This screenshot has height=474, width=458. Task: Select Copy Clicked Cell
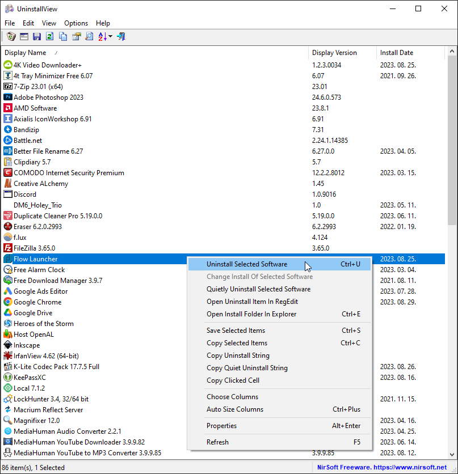279,380
